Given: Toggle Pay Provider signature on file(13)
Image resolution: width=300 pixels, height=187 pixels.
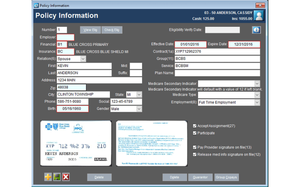Looking at the screenshot, I should coord(194,147).
